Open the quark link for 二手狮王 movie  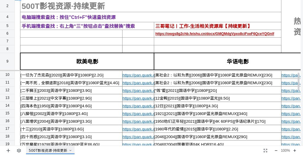click(x=138, y=91)
